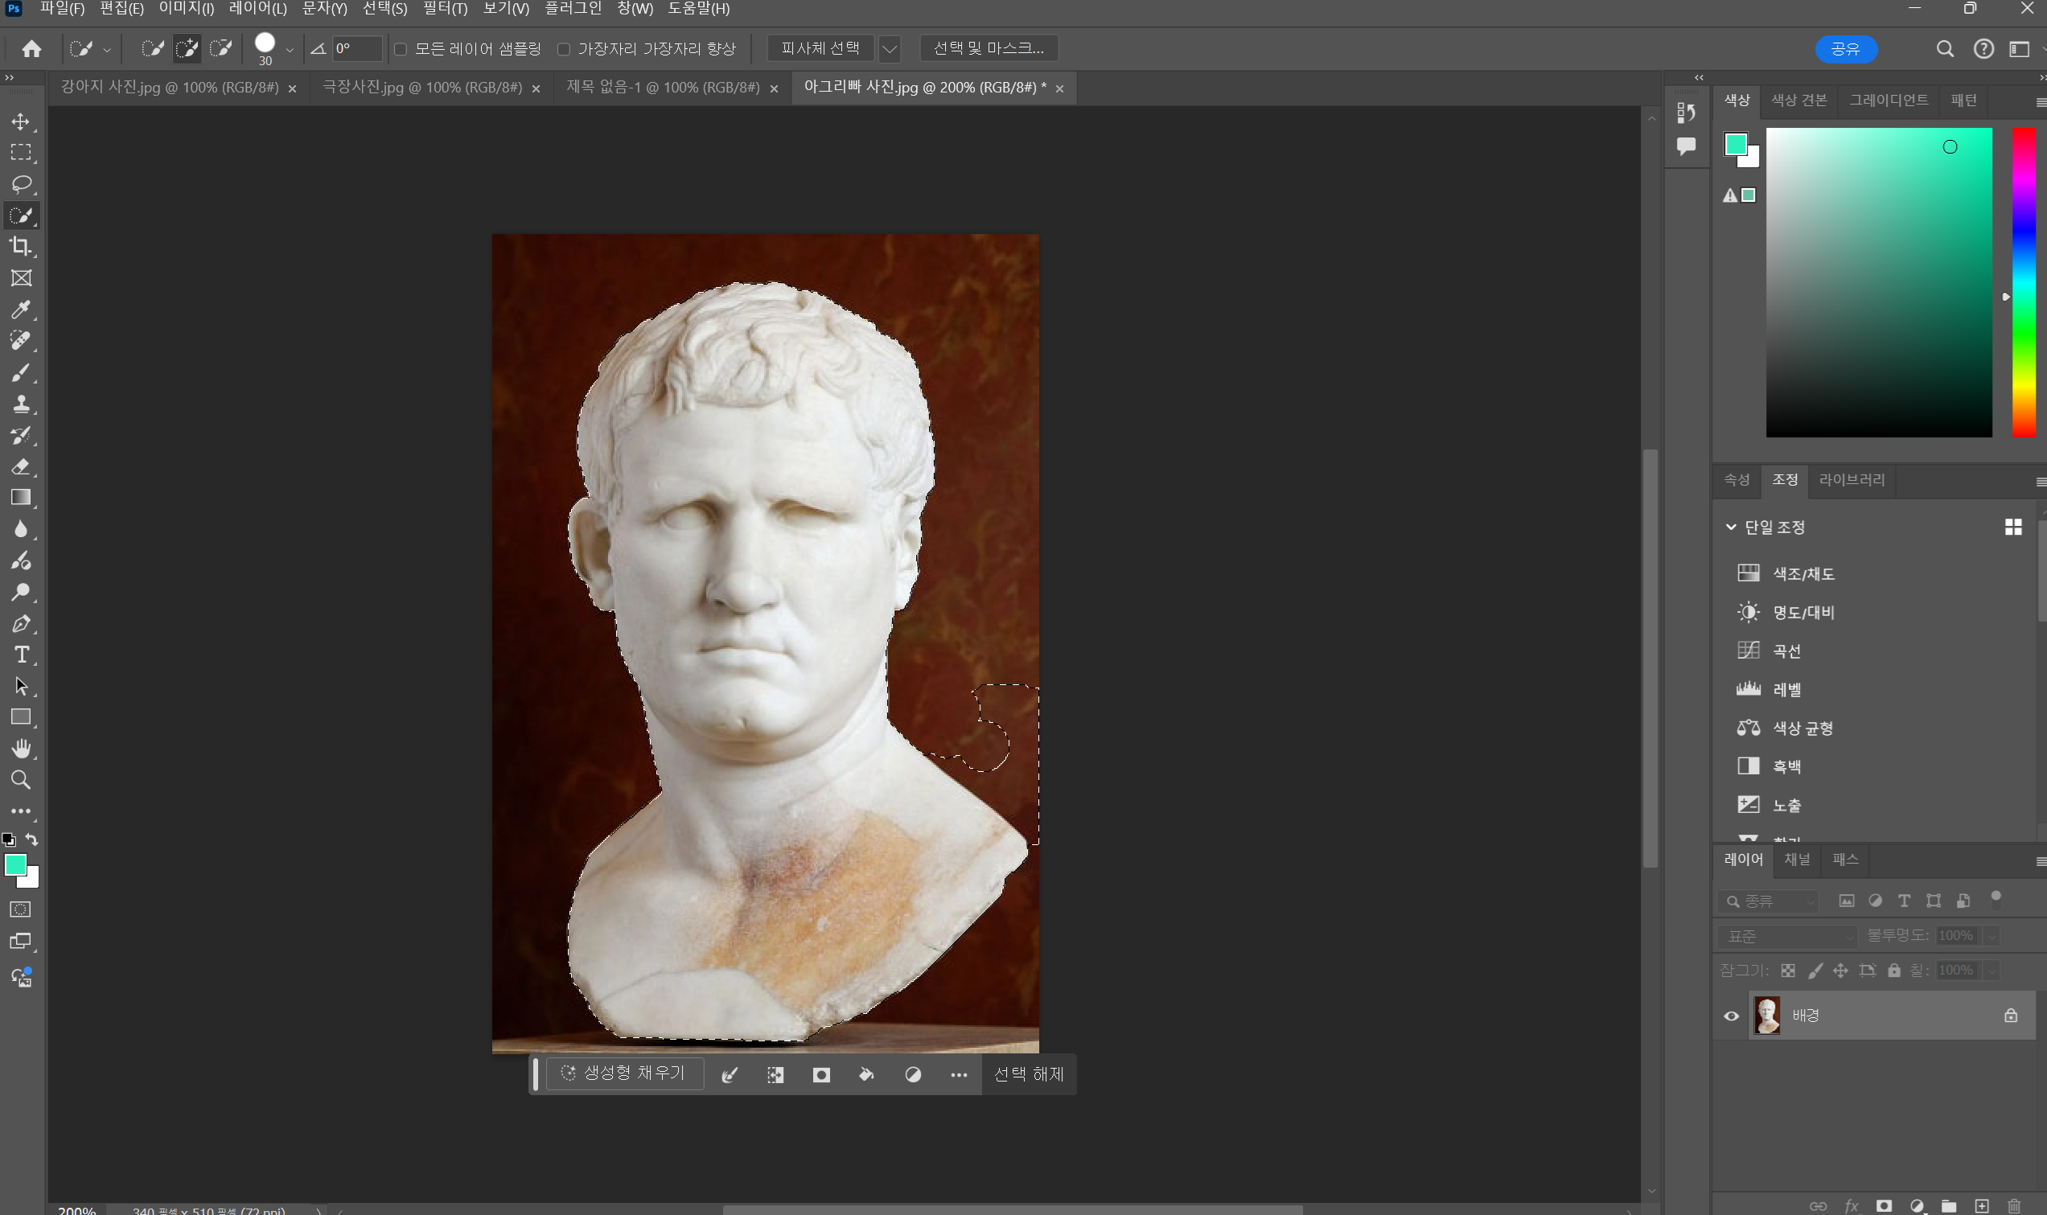Click the Gradient tool icon
Image resolution: width=2047 pixels, height=1215 pixels.
tap(21, 498)
